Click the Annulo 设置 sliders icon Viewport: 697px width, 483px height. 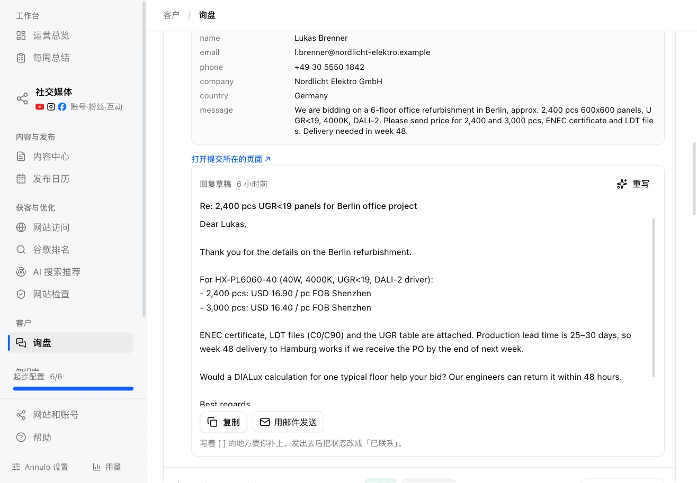(x=16, y=467)
